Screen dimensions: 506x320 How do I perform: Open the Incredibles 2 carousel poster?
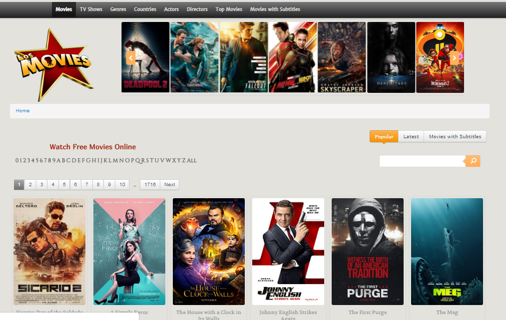pyautogui.click(x=440, y=57)
